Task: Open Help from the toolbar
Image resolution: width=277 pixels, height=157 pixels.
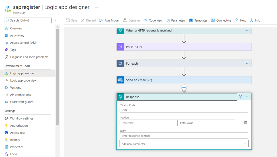Action: coord(240,20)
